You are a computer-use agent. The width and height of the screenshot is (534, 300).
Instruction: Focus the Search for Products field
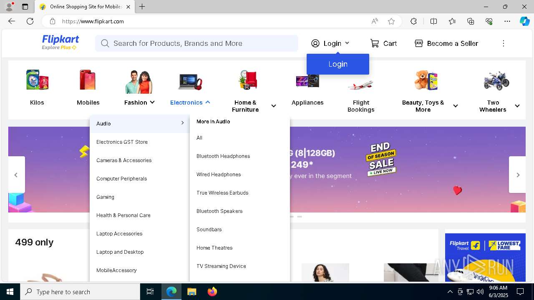[x=196, y=43]
